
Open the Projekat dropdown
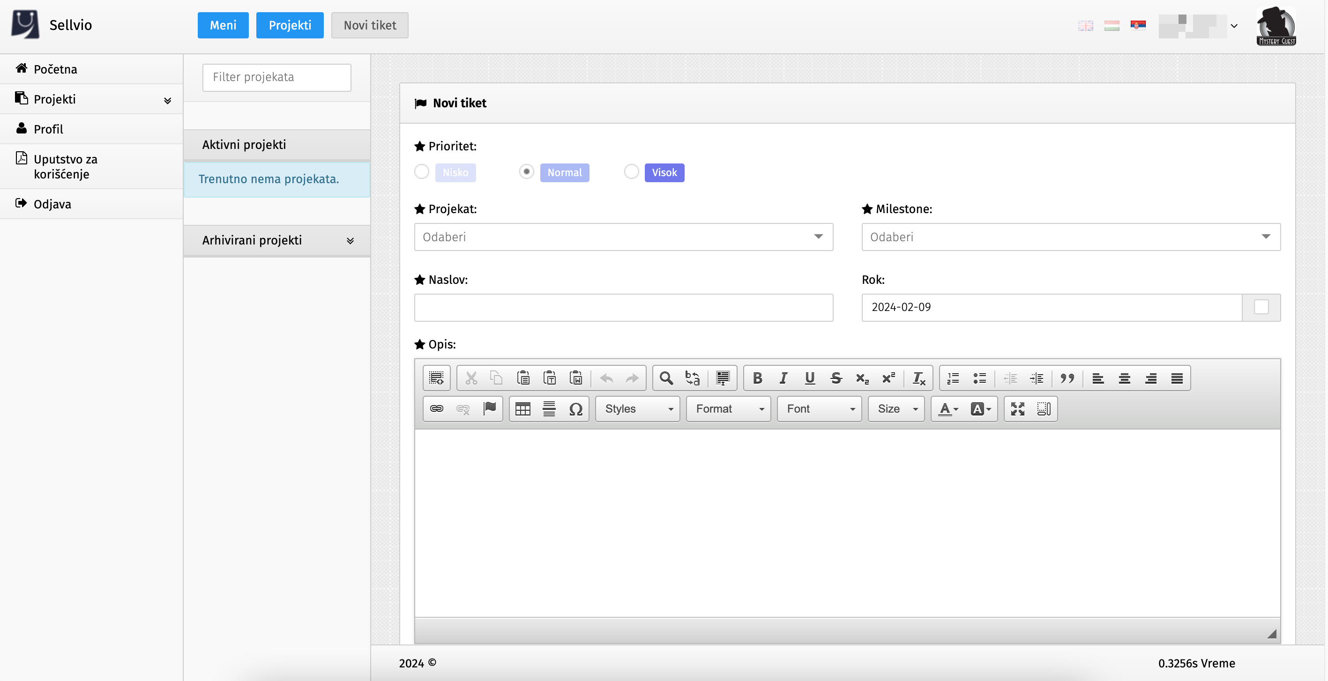(x=623, y=237)
